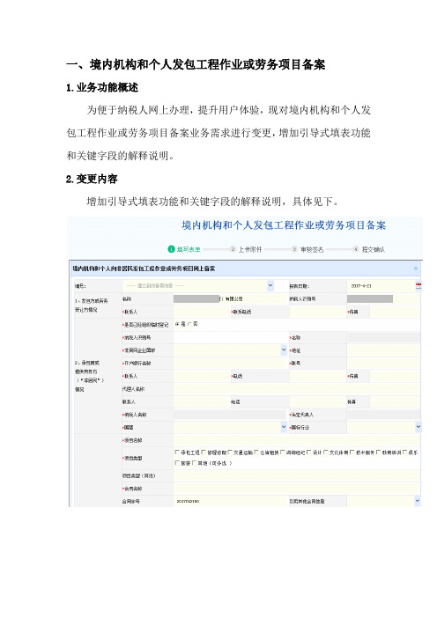Click the contractor "联系电话" input field
Viewport: 437px width, 618px height.
point(318,312)
